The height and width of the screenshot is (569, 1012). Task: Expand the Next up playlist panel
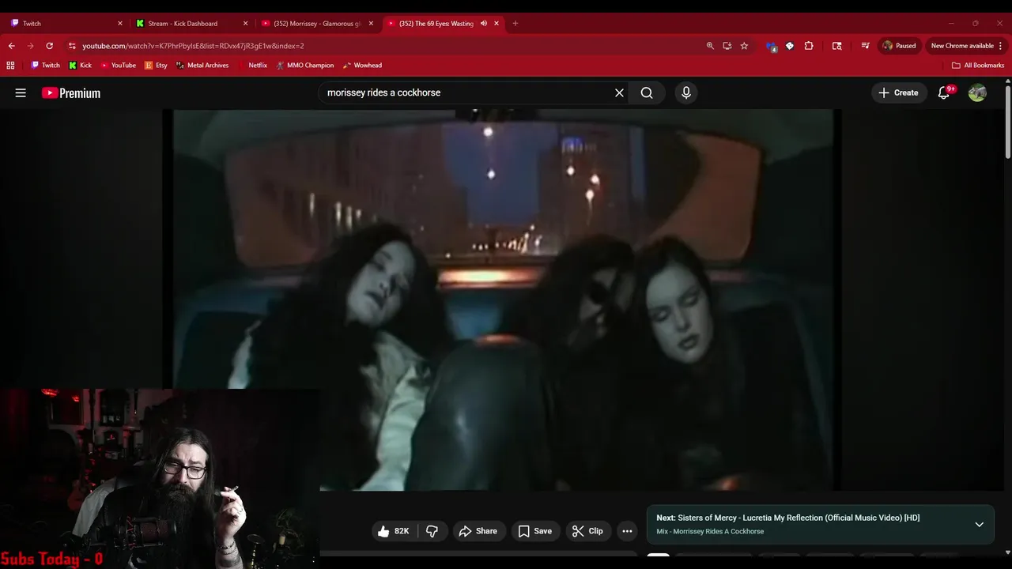click(979, 524)
